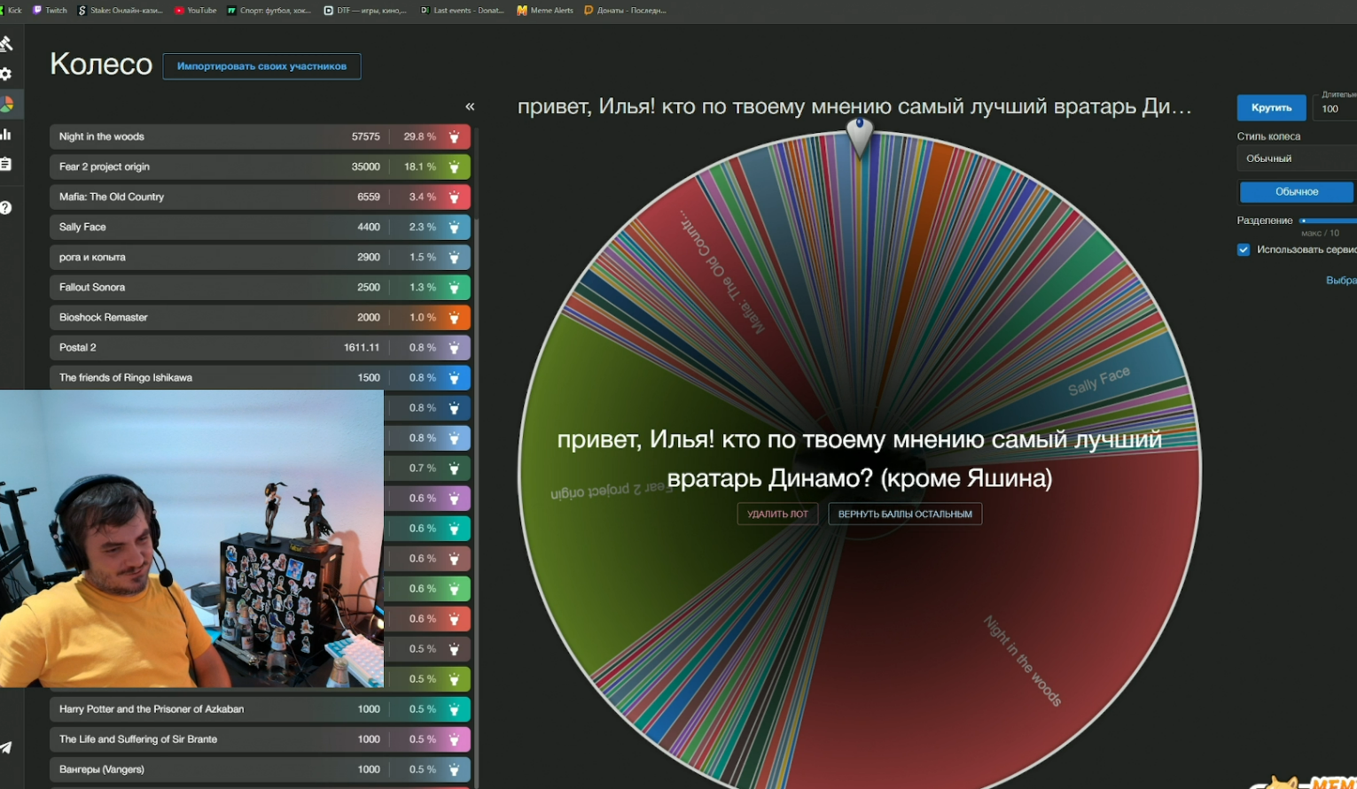Click trophy icon on Ringo Ishikawa row

[454, 377]
